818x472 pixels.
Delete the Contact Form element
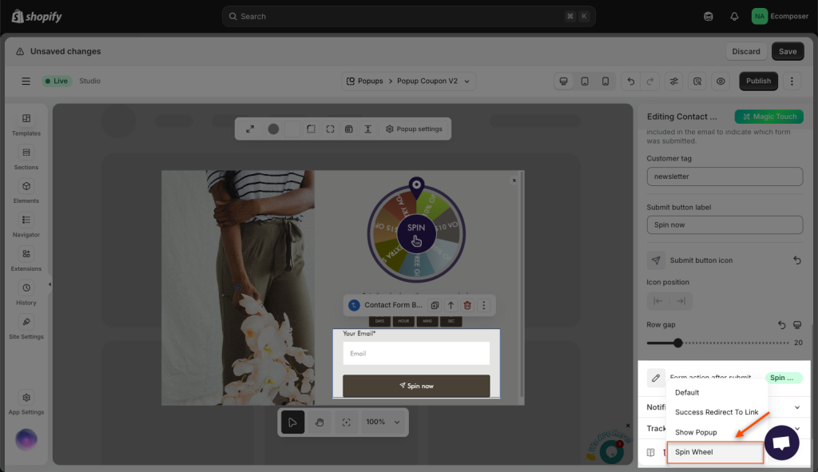pyautogui.click(x=467, y=305)
